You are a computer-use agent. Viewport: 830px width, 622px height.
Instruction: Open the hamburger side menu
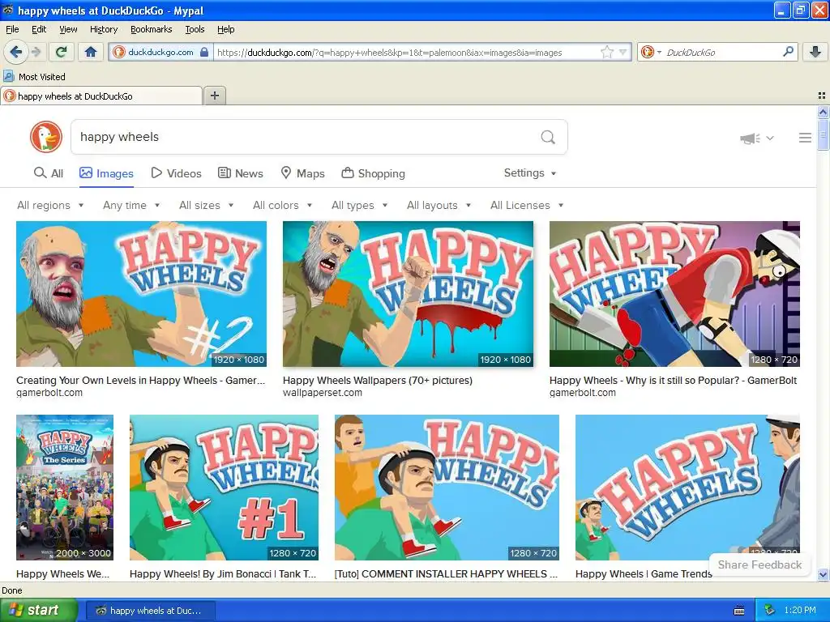coord(805,138)
